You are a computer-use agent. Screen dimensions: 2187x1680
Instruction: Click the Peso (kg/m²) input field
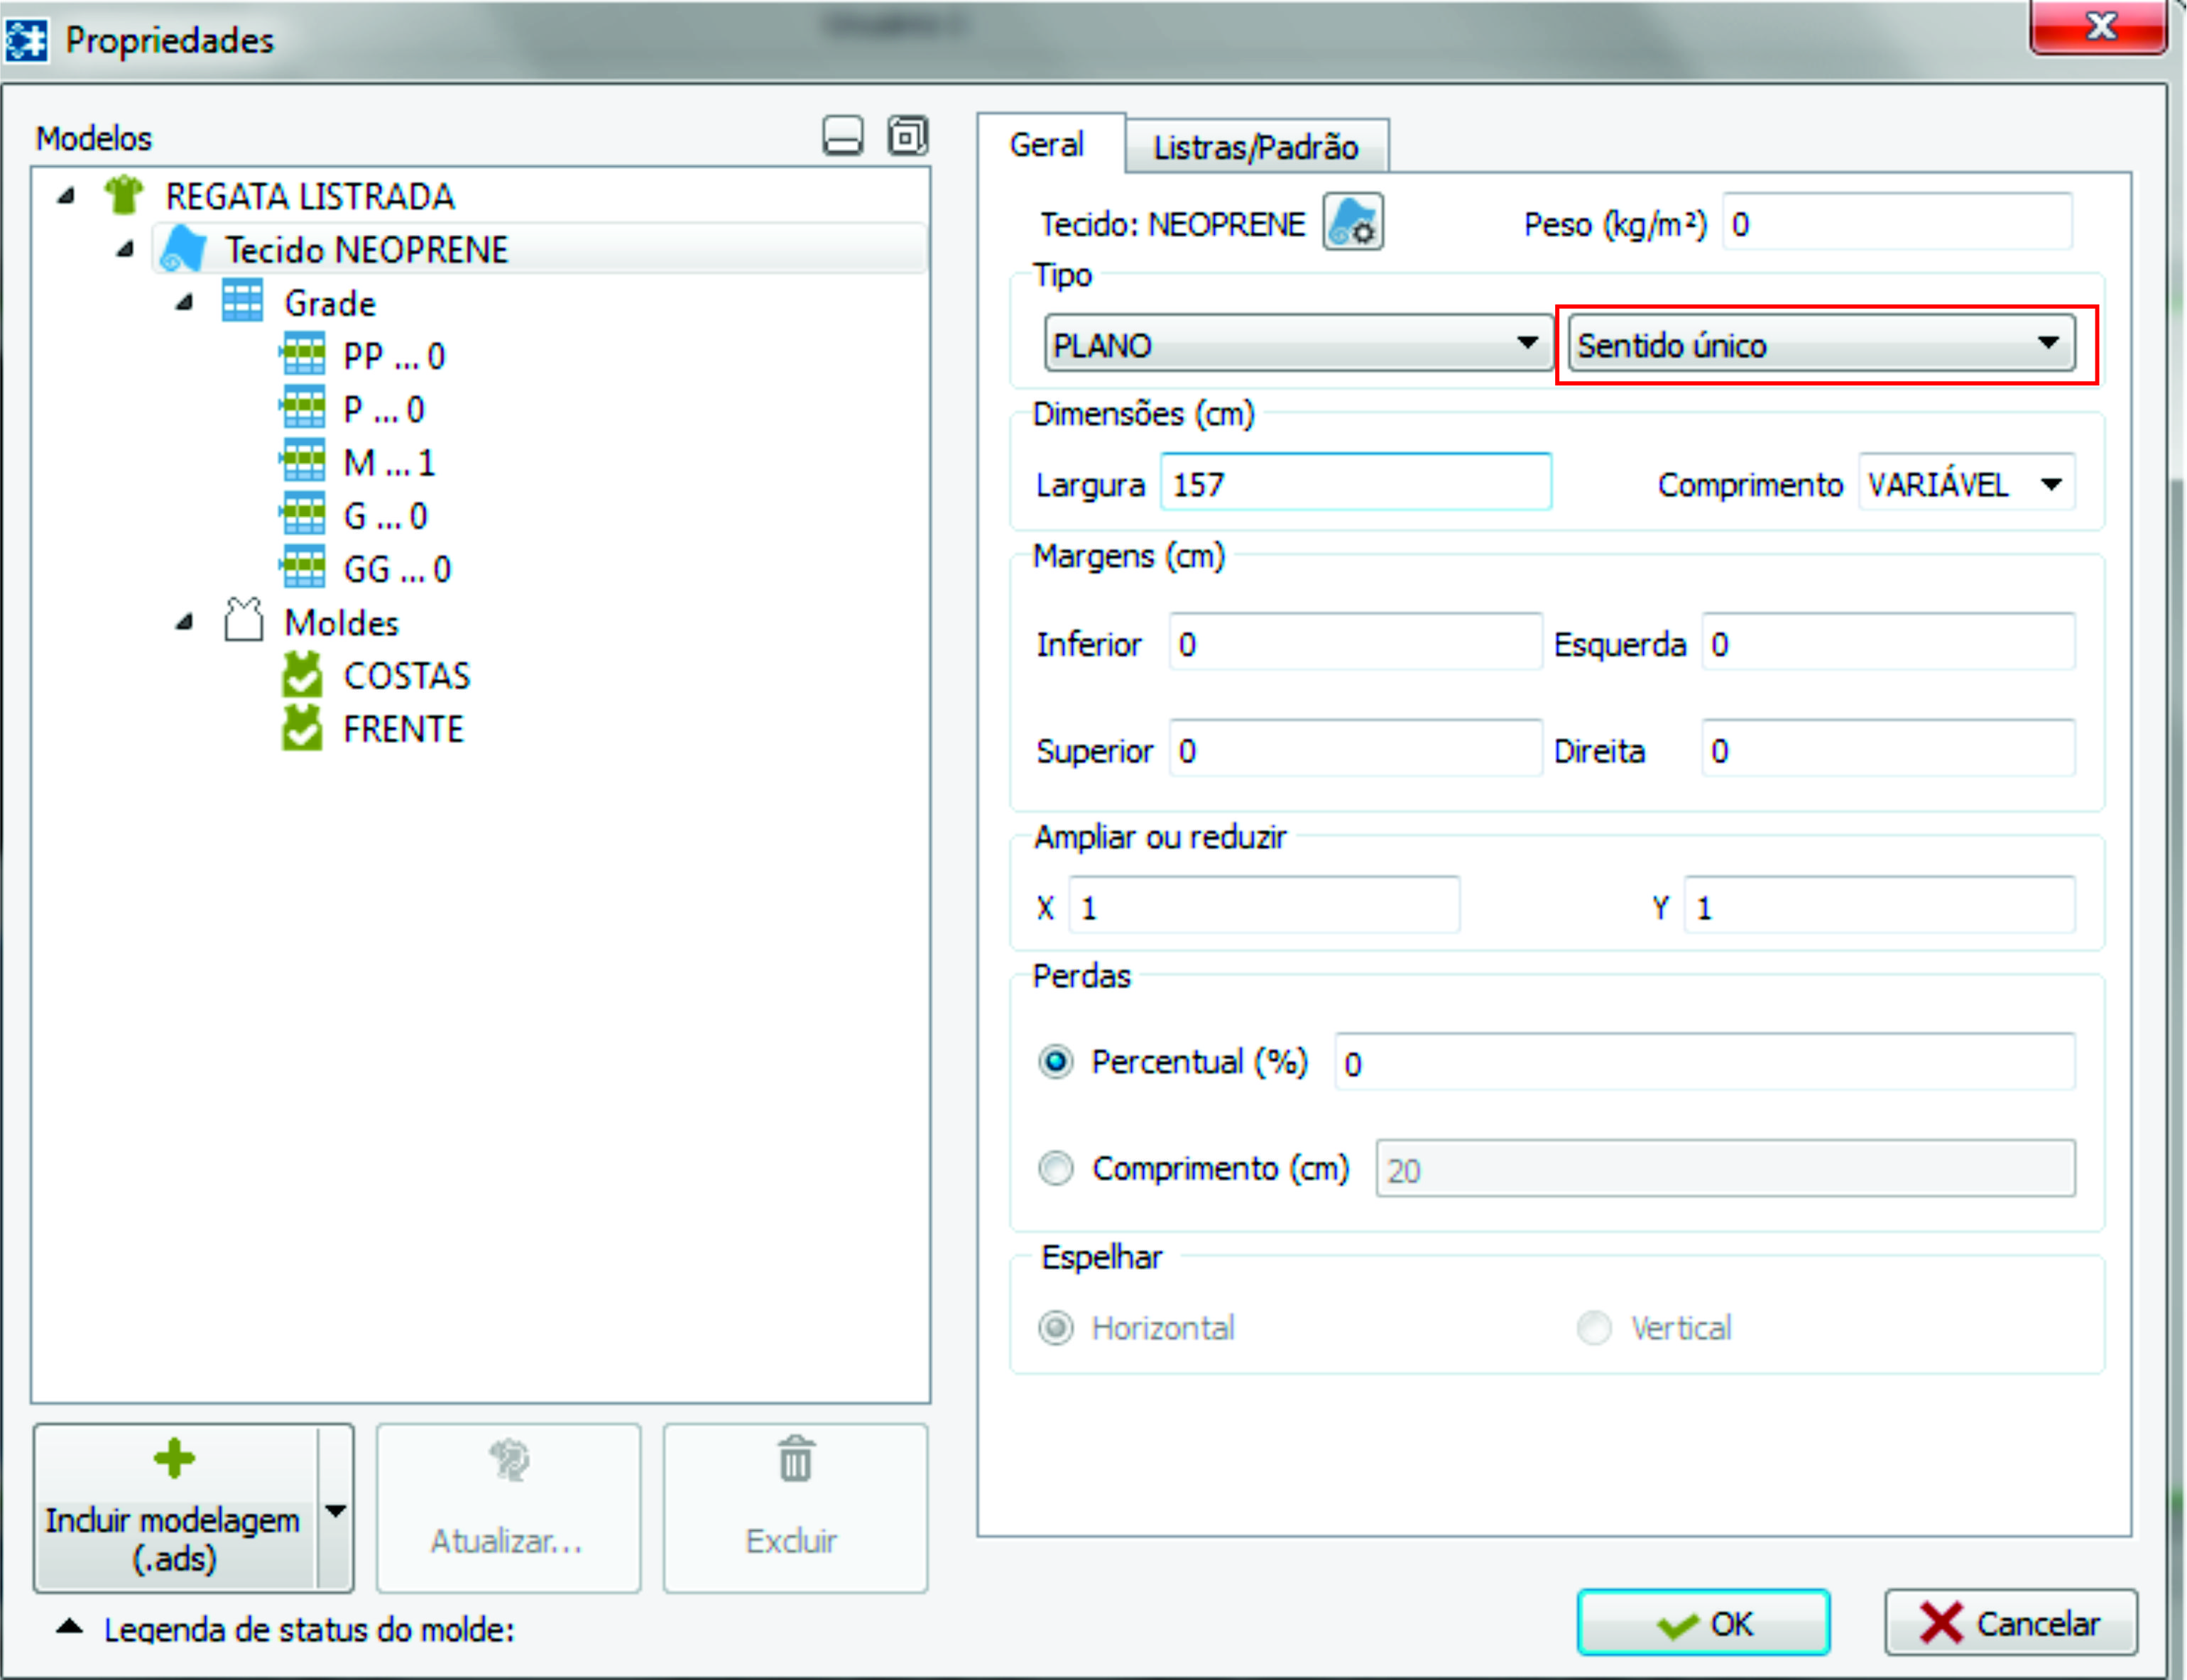coord(1897,222)
